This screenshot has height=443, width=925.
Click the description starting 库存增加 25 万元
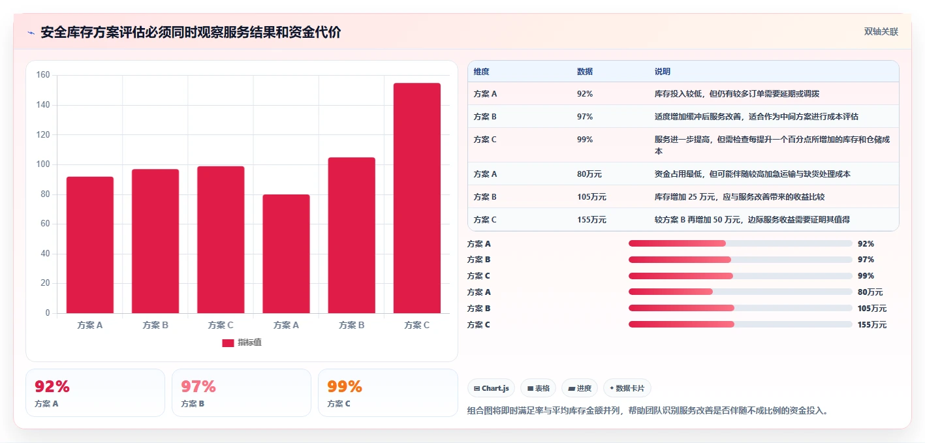click(x=741, y=197)
